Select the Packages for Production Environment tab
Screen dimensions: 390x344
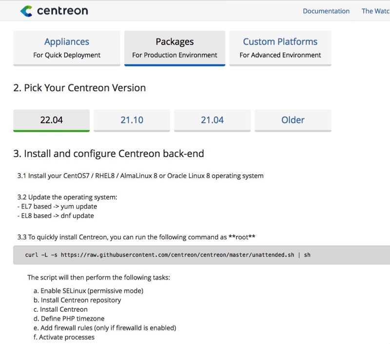click(175, 48)
